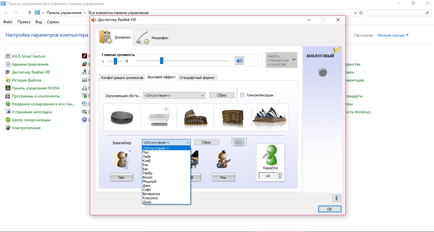This screenshot has height=232, width=434.
Task: Choose Поп in equalizer list
Action: point(166,152)
